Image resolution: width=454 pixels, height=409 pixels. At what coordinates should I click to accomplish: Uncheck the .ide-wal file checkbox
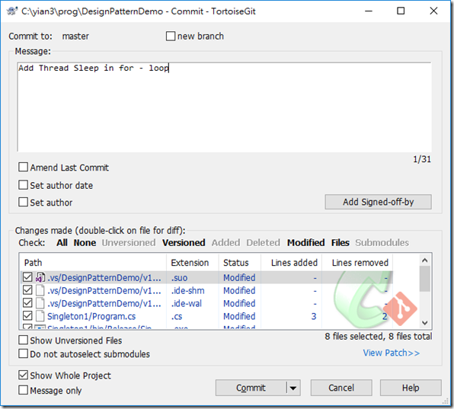(x=27, y=303)
